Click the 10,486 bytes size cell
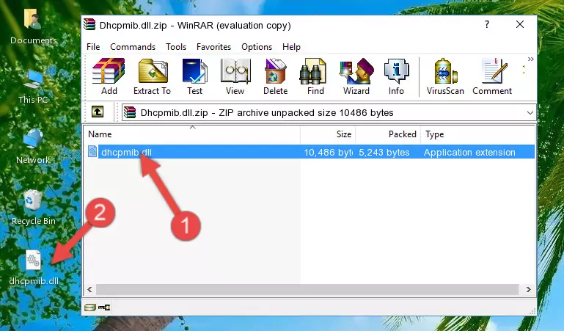 point(328,152)
